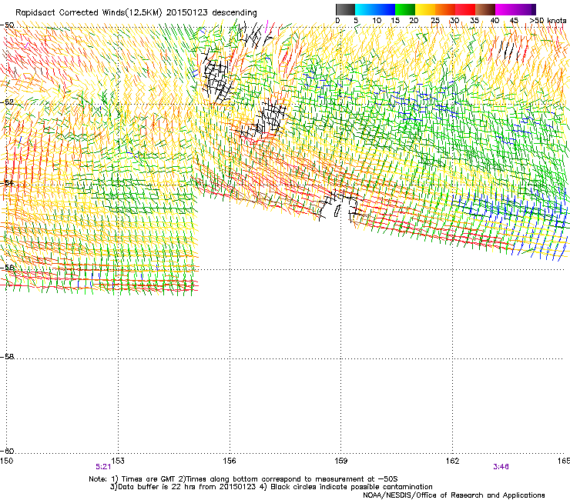Click the '>50 knots' legend label
Image resolution: width=570 pixels, height=500 pixels.
[548, 21]
